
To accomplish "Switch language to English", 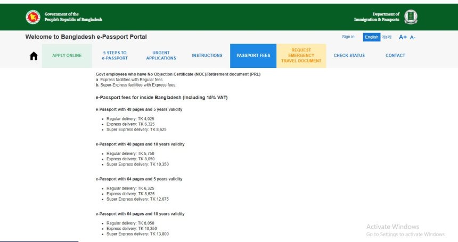I will (x=371, y=37).
